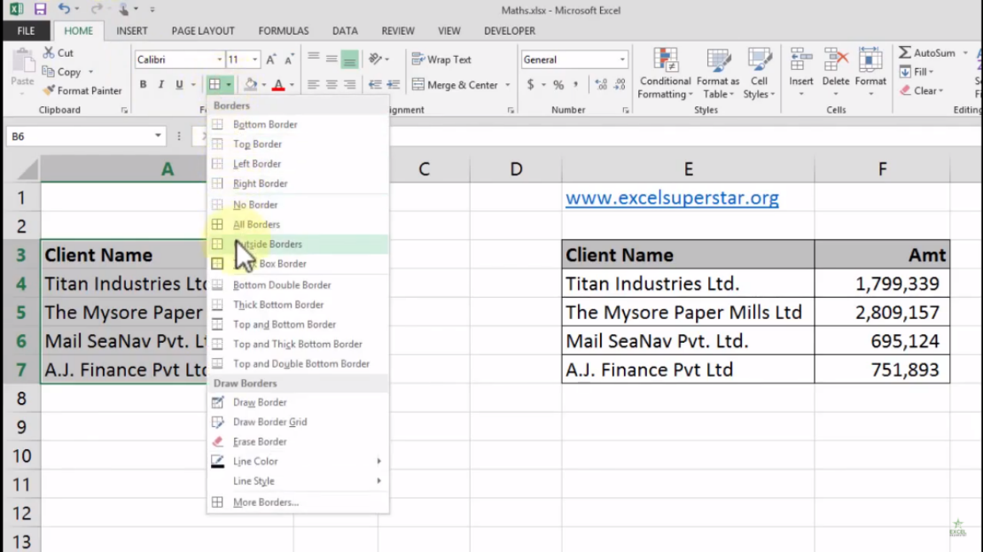This screenshot has height=552, width=983.
Task: Increase the cell indent
Action: (393, 84)
